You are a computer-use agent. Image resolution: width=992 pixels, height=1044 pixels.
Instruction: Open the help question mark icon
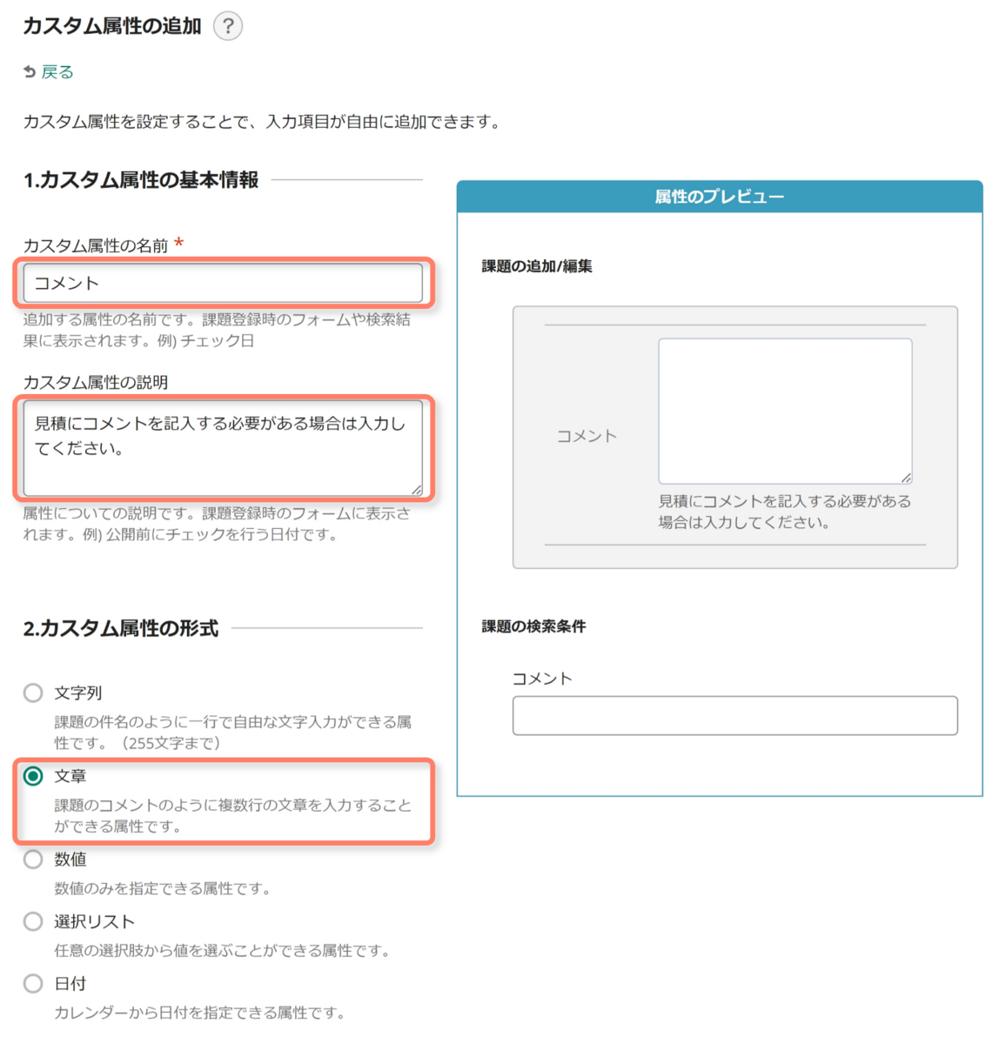228,26
